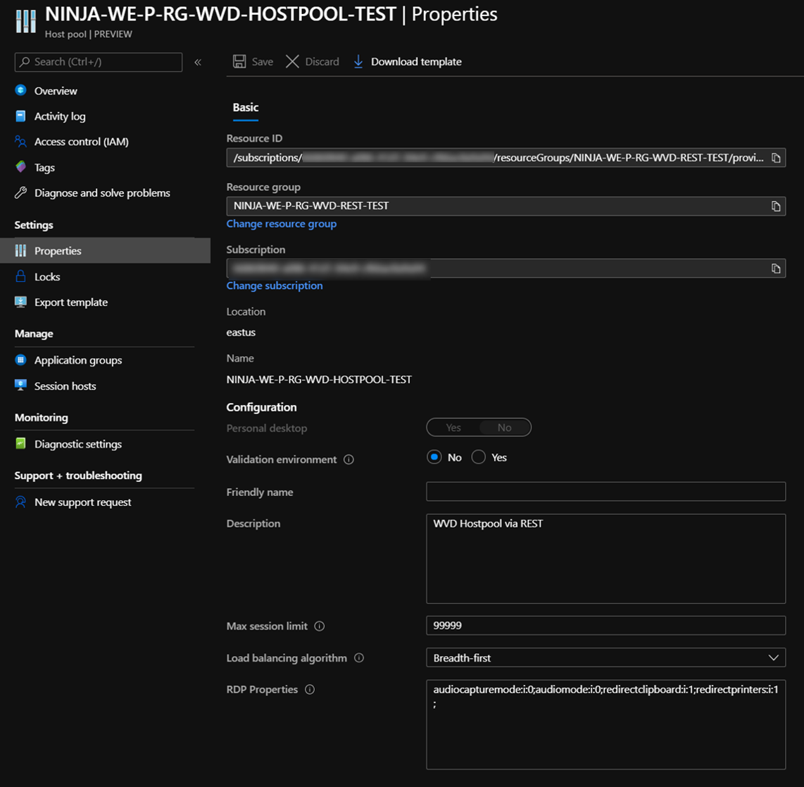The height and width of the screenshot is (787, 804).
Task: Open Diagnostic settings menu item
Action: point(78,444)
